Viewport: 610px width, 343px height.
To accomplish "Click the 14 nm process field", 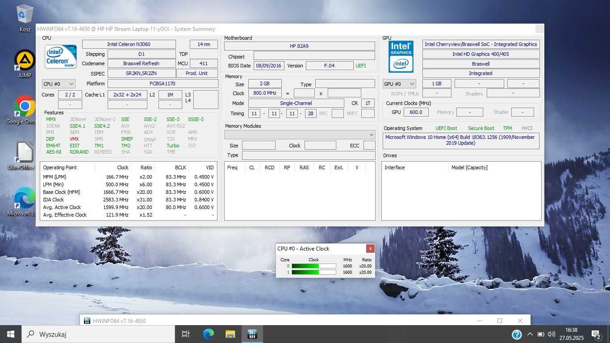I will (204, 44).
